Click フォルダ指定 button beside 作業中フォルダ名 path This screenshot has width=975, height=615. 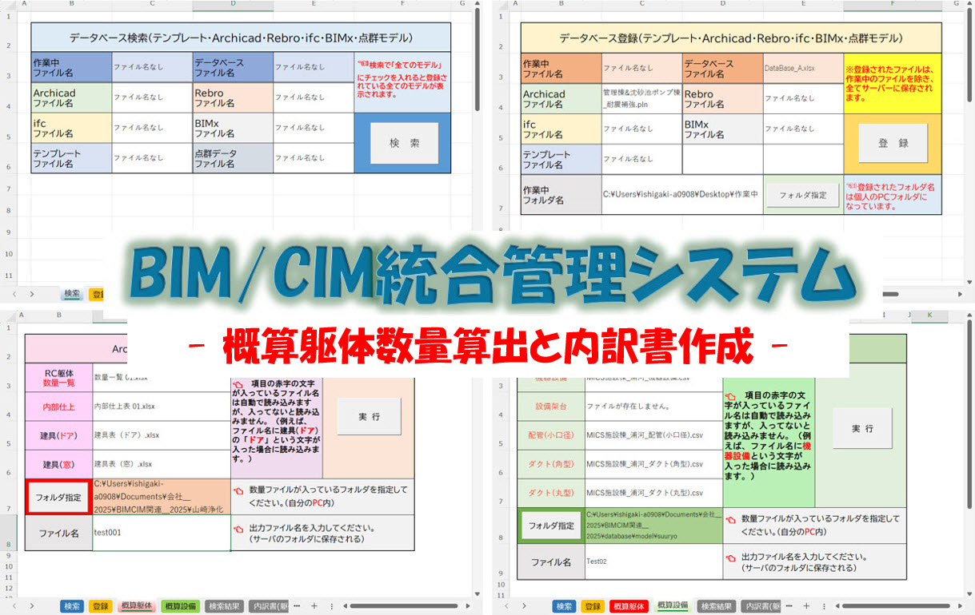point(802,195)
